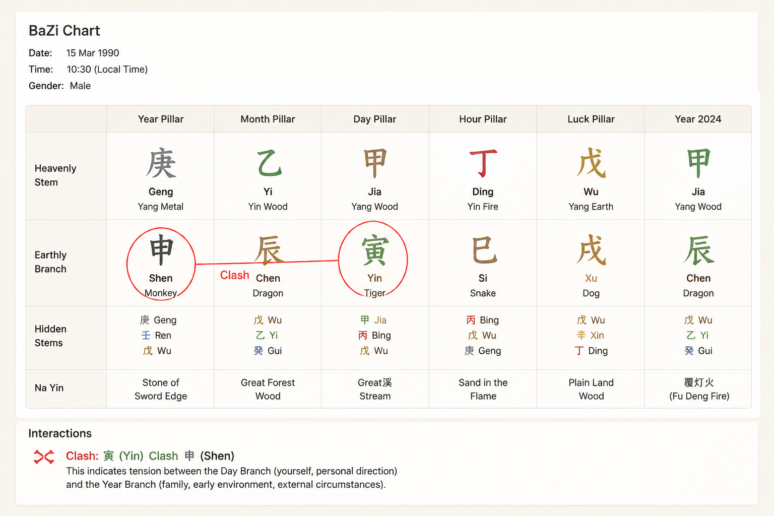Select the Hour Pillar column header

tap(483, 119)
